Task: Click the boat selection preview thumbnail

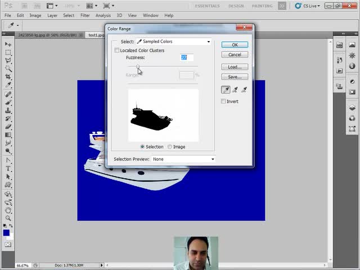Action: pos(163,115)
